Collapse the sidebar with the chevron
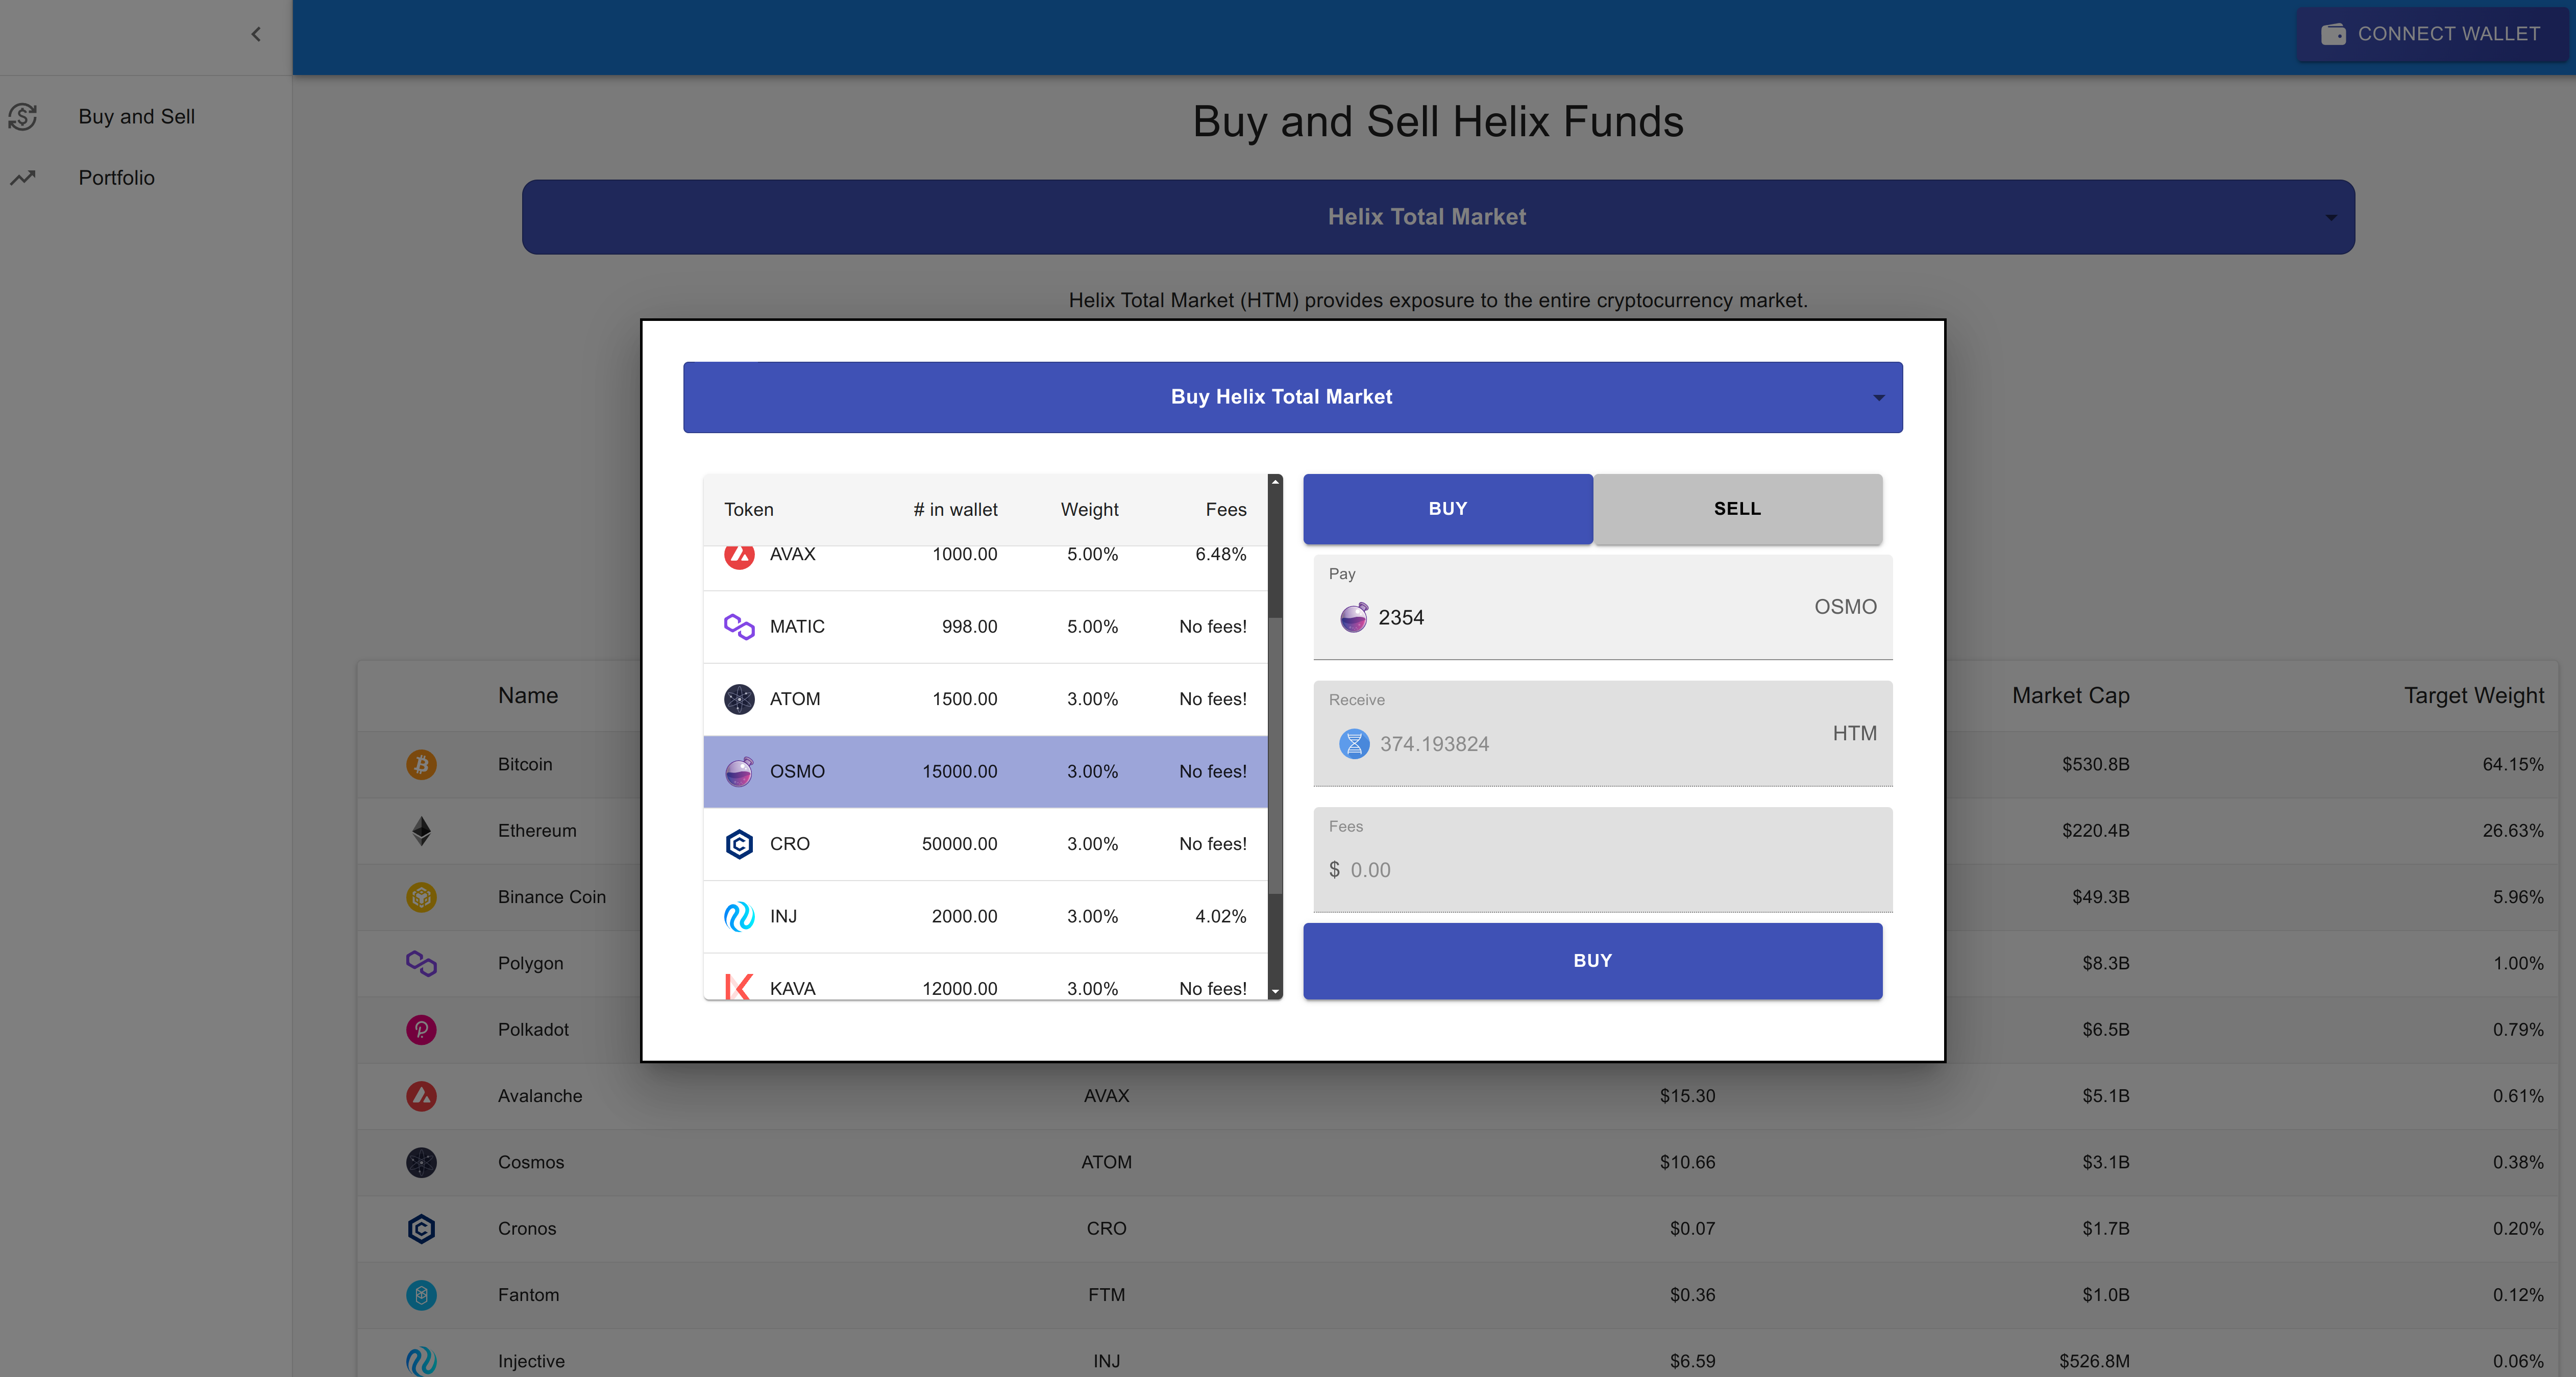Screen dimensions: 2576x1377 (x=256, y=34)
